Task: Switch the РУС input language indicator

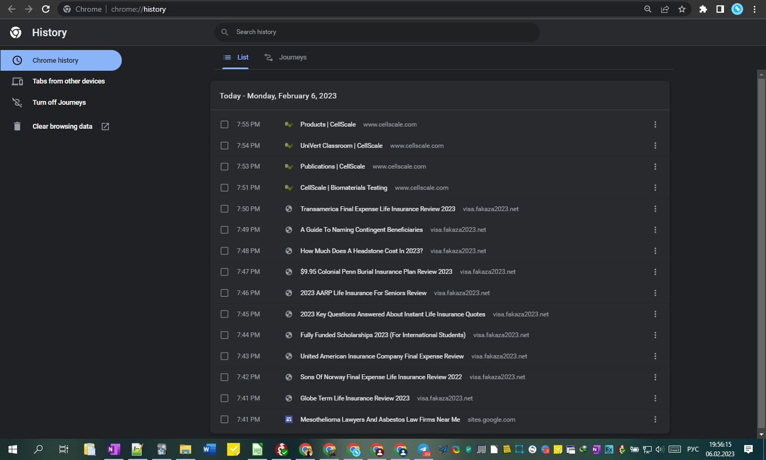Action: coord(693,449)
